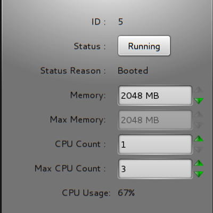Click the greyed Max Memory up arrow

pos(199,114)
